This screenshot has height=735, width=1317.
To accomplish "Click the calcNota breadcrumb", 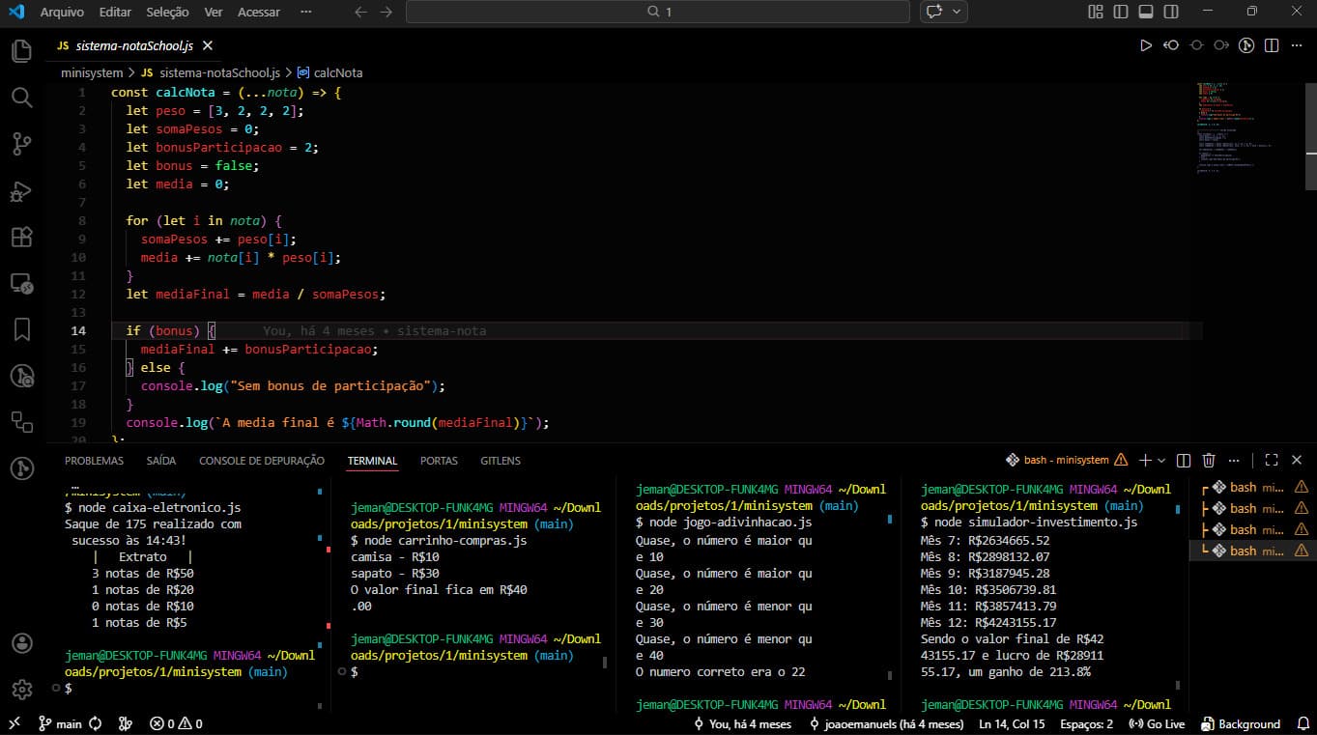I will pos(329,72).
